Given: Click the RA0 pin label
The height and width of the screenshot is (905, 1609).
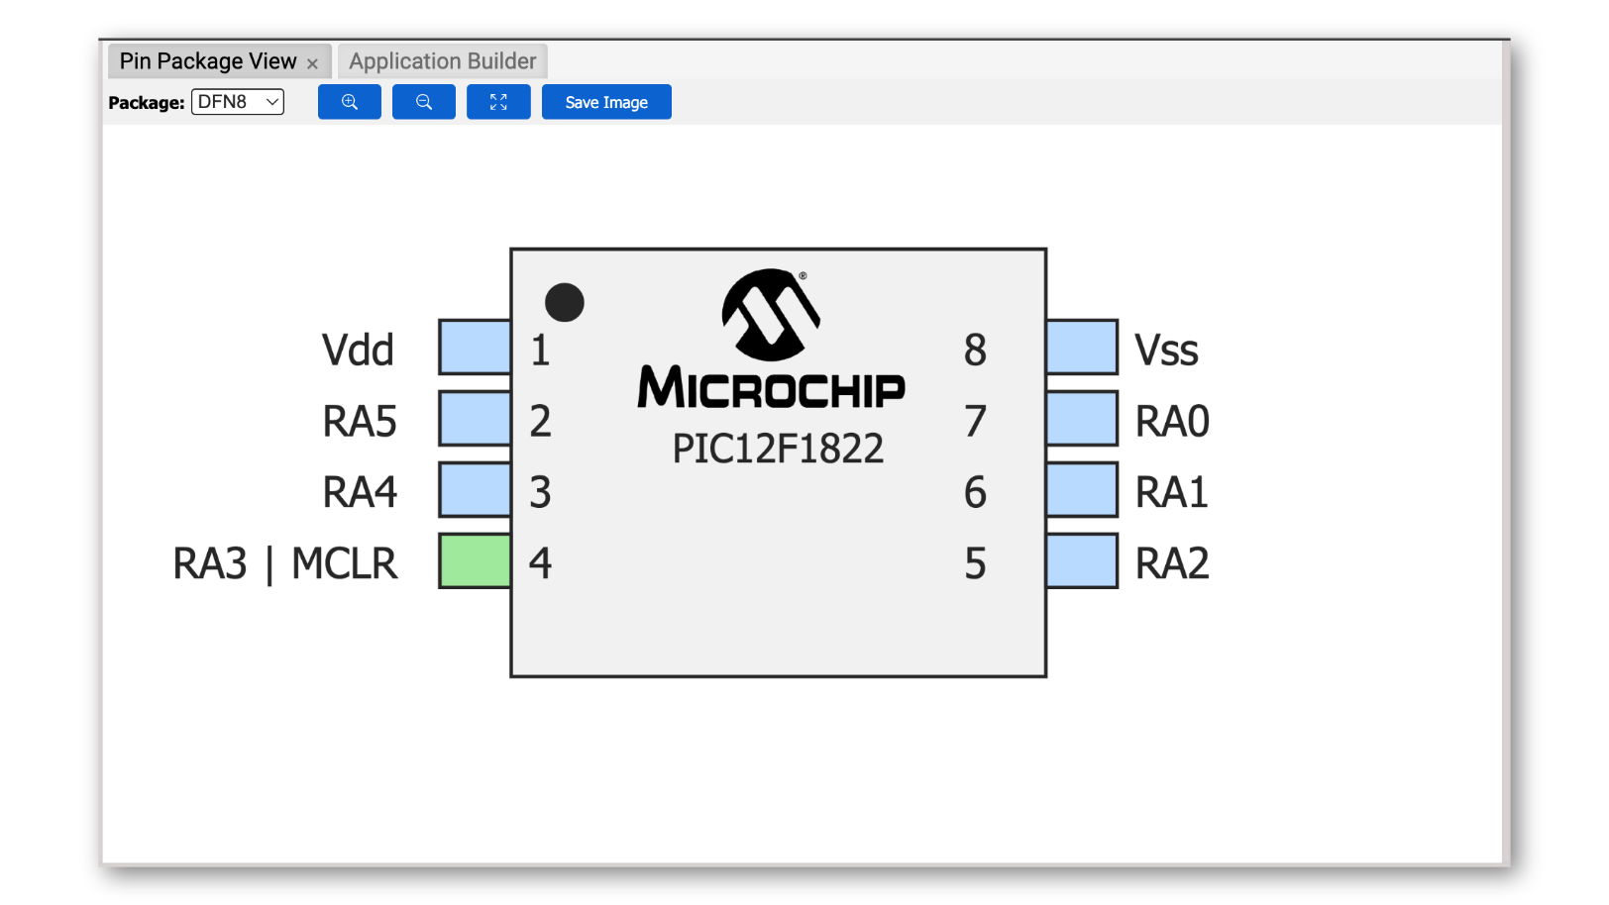Looking at the screenshot, I should point(1172,421).
